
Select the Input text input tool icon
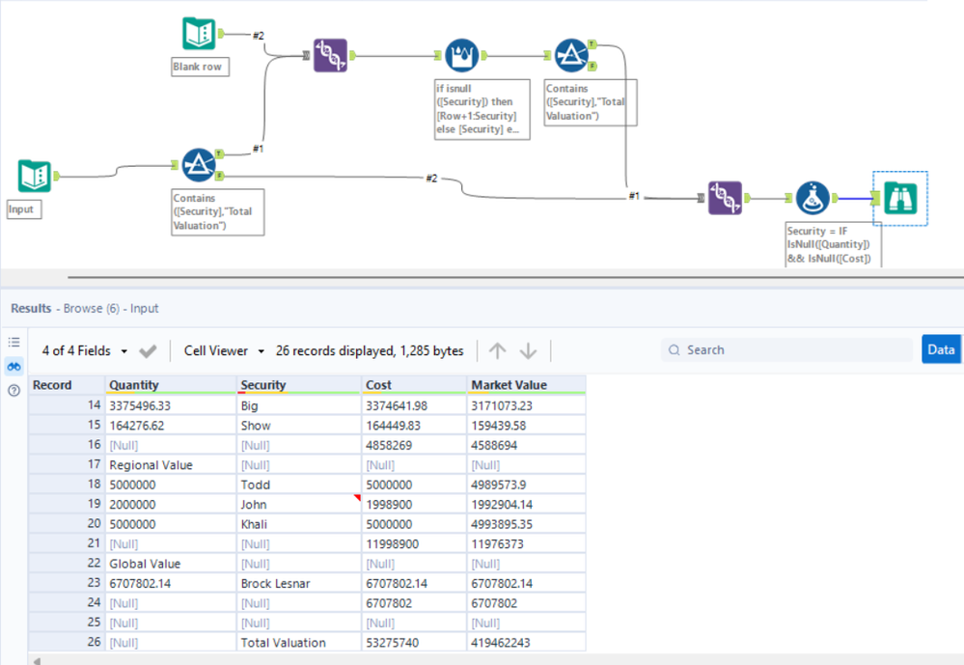[x=34, y=176]
